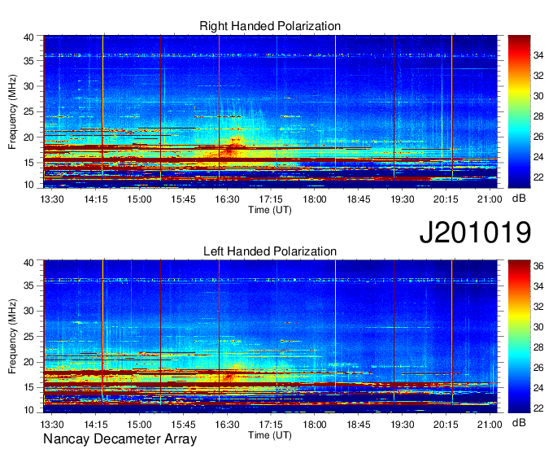The height and width of the screenshot is (449, 553).
Task: Click "40" frequency tick on Left Handed plot
Action: (29, 263)
